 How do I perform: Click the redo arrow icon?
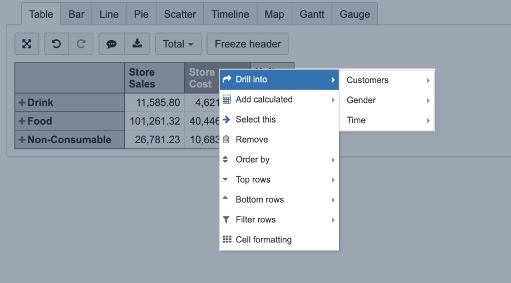(x=81, y=44)
